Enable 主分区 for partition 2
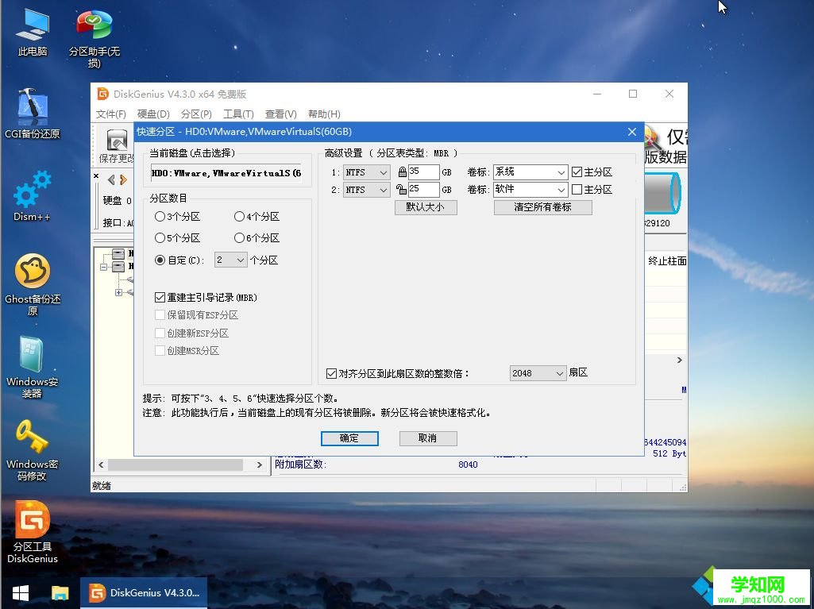This screenshot has width=814, height=609. pos(577,189)
